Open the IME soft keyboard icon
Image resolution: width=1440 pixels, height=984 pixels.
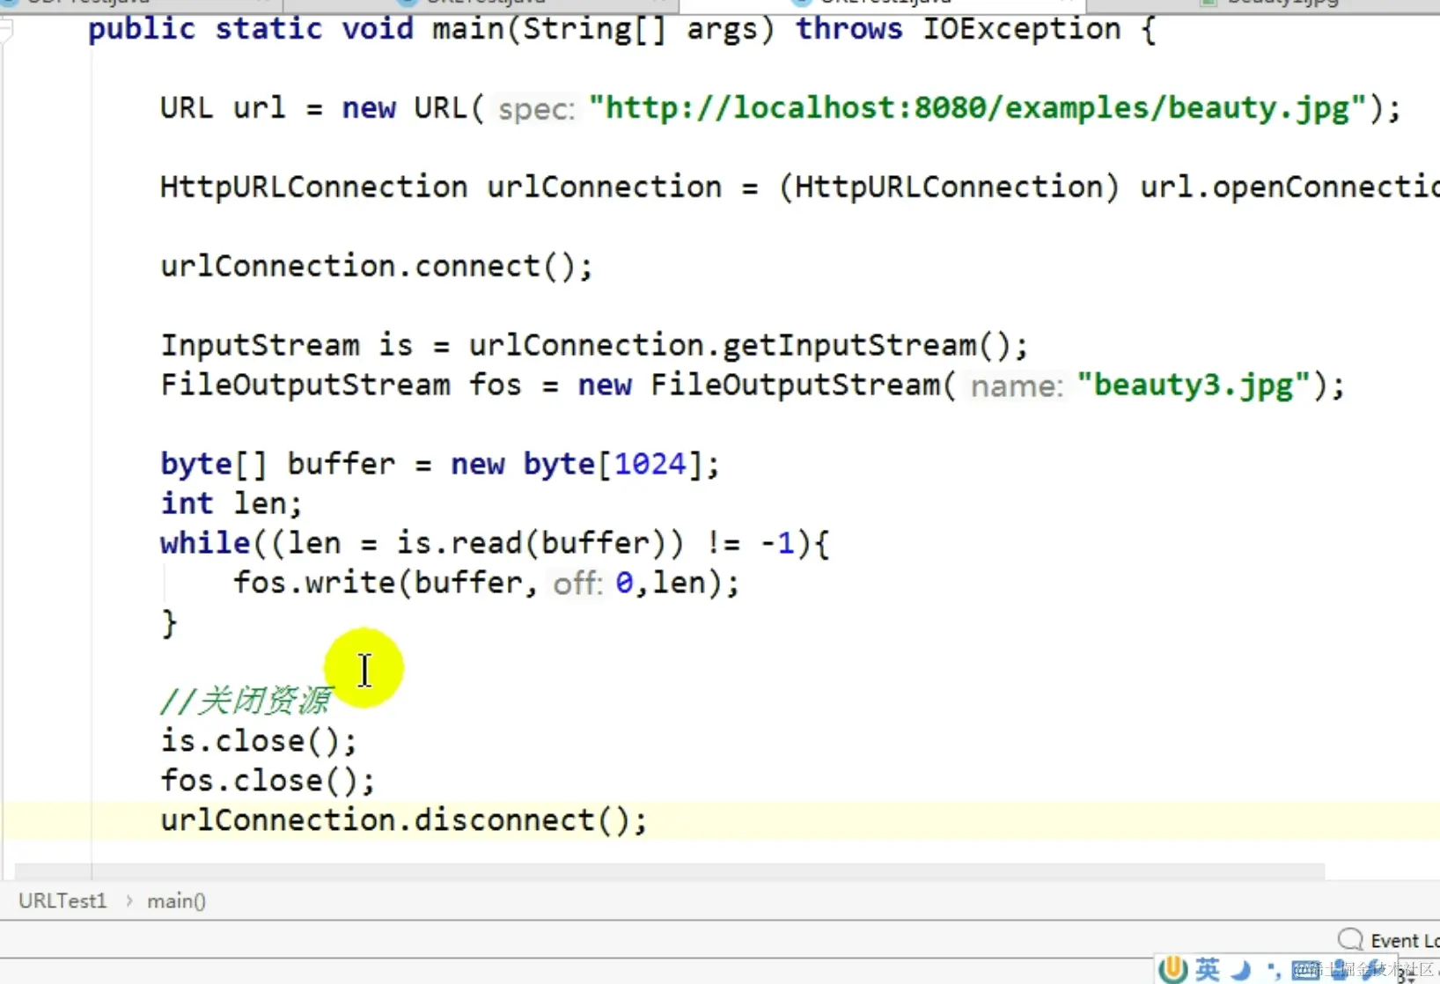pos(1305,970)
